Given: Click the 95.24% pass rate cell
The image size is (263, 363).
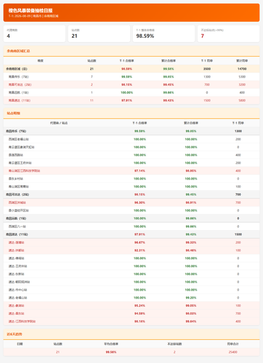Looking at the screenshot, I should (139, 306).
